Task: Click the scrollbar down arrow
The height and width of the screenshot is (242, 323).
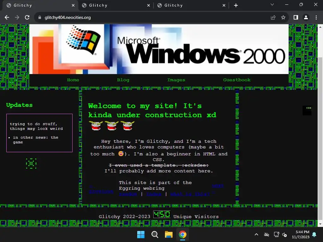Action: (320, 224)
